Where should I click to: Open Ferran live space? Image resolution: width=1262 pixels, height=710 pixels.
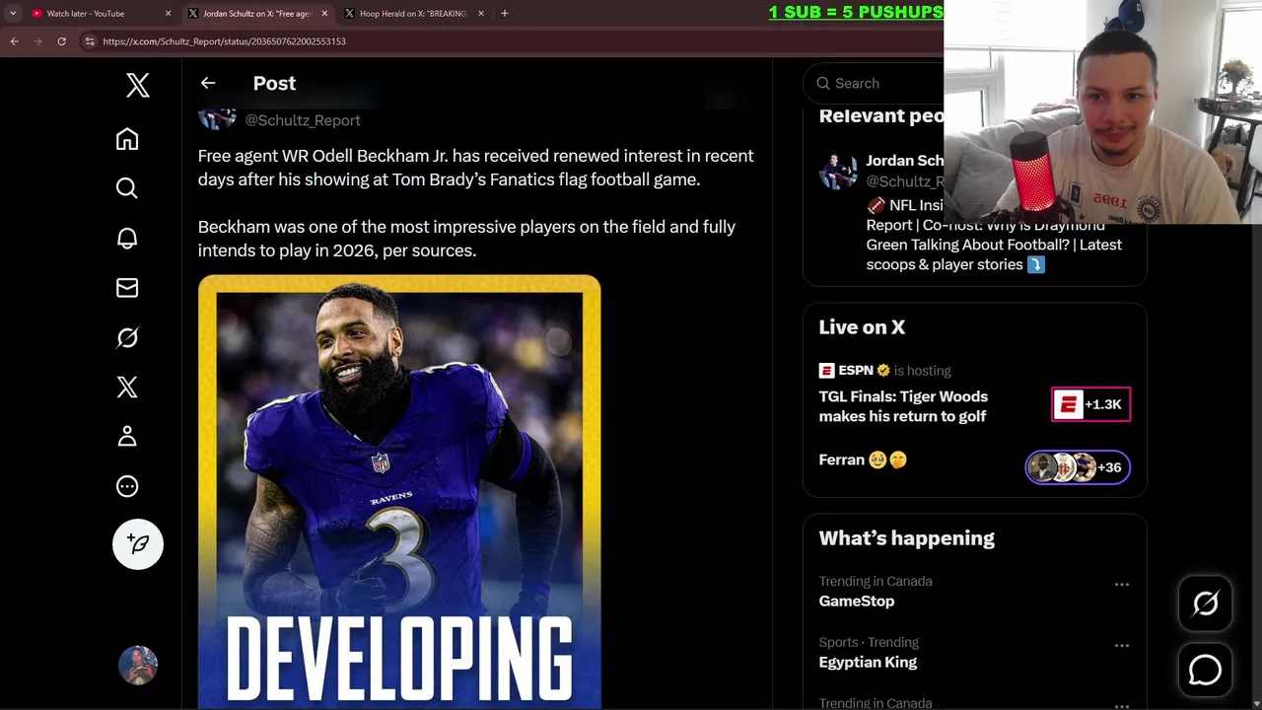(863, 460)
